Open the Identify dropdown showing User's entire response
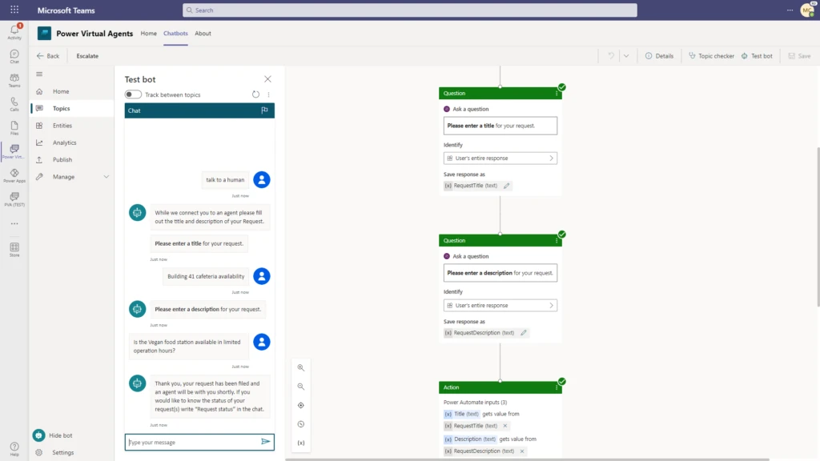Image resolution: width=820 pixels, height=461 pixels. tap(500, 158)
